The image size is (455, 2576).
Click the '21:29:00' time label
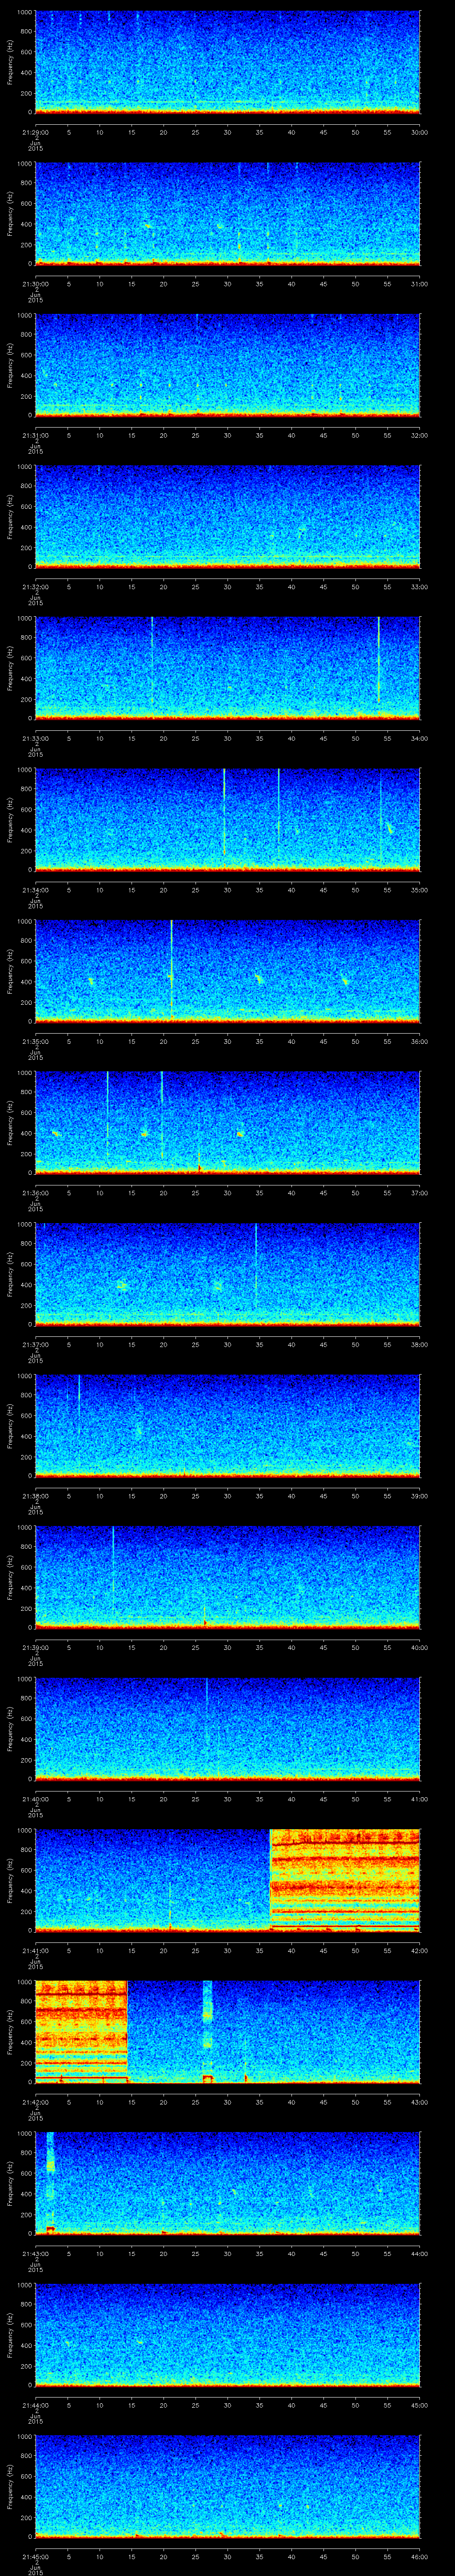35,132
